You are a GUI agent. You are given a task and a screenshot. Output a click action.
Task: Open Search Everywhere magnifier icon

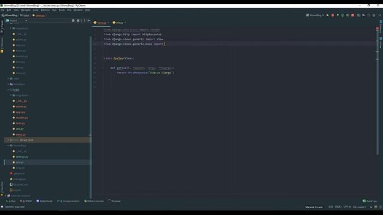pyautogui.click(x=380, y=15)
